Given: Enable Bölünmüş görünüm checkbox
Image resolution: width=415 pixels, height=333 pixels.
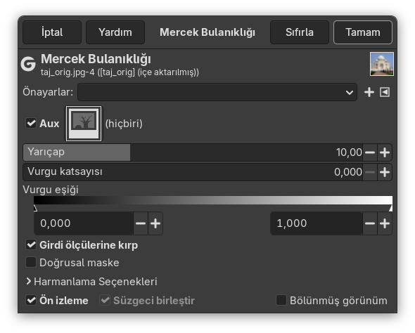Looking at the screenshot, I should 281,300.
